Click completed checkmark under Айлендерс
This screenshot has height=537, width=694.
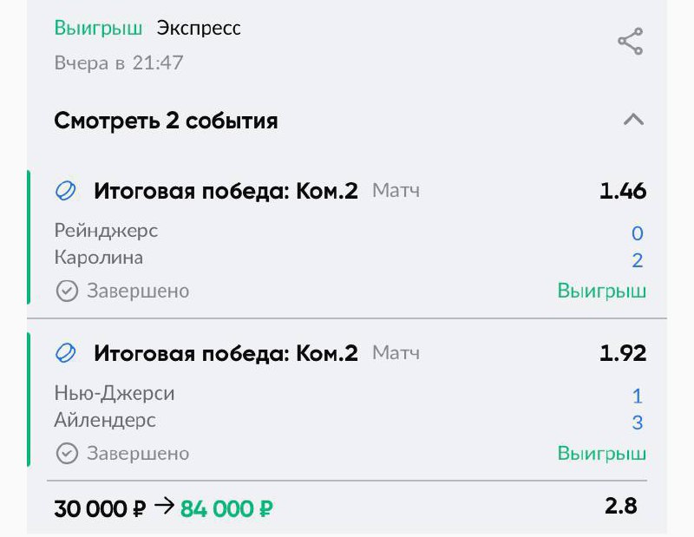(x=66, y=453)
